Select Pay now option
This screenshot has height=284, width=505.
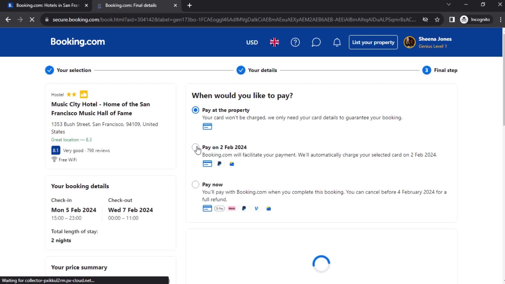click(x=195, y=184)
